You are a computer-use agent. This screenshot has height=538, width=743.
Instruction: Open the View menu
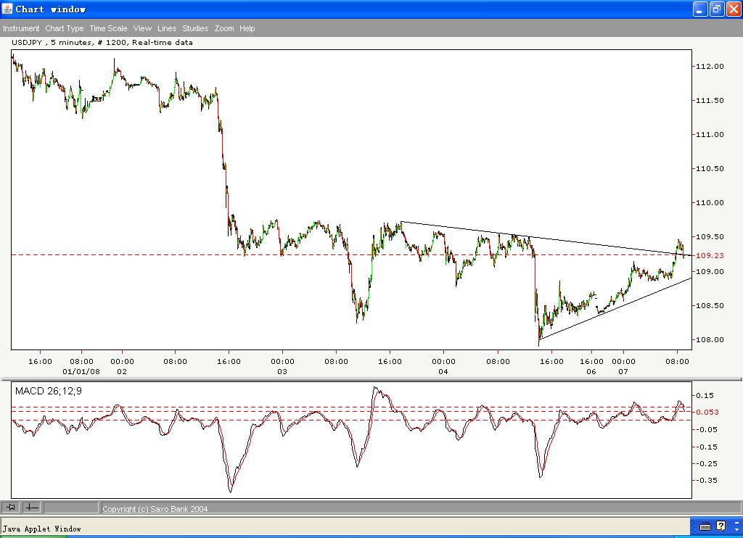142,28
